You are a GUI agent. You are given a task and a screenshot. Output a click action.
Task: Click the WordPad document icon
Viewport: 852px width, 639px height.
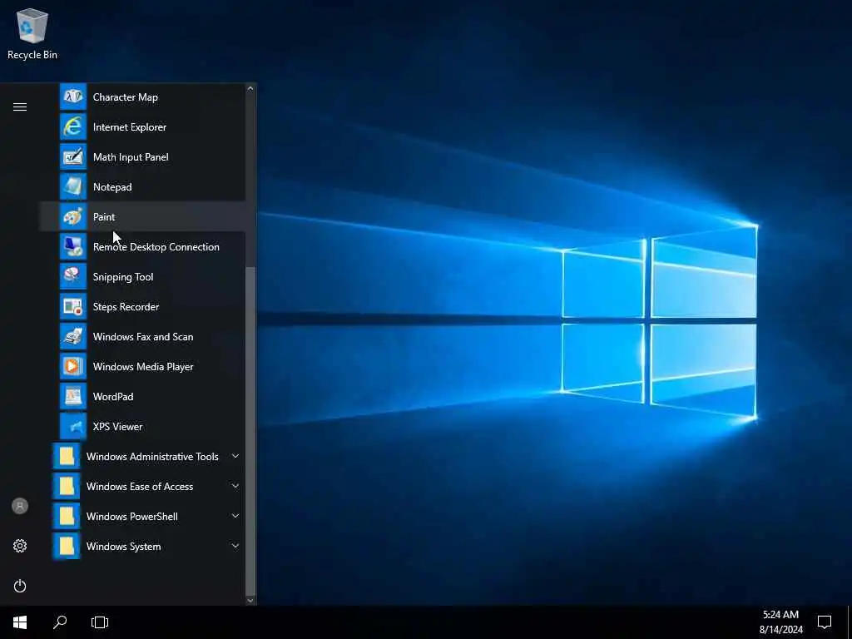coord(73,396)
